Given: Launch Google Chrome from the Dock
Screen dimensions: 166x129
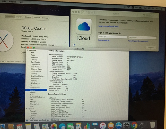Looking at the screenshot, I should click(134, 125).
